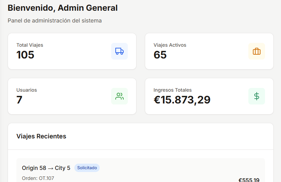Click the Ingresos Totales label
Image resolution: width=281 pixels, height=182 pixels.
173,90
